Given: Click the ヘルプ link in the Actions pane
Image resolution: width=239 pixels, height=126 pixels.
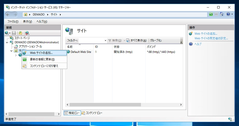Looking at the screenshot, I should [x=198, y=44].
